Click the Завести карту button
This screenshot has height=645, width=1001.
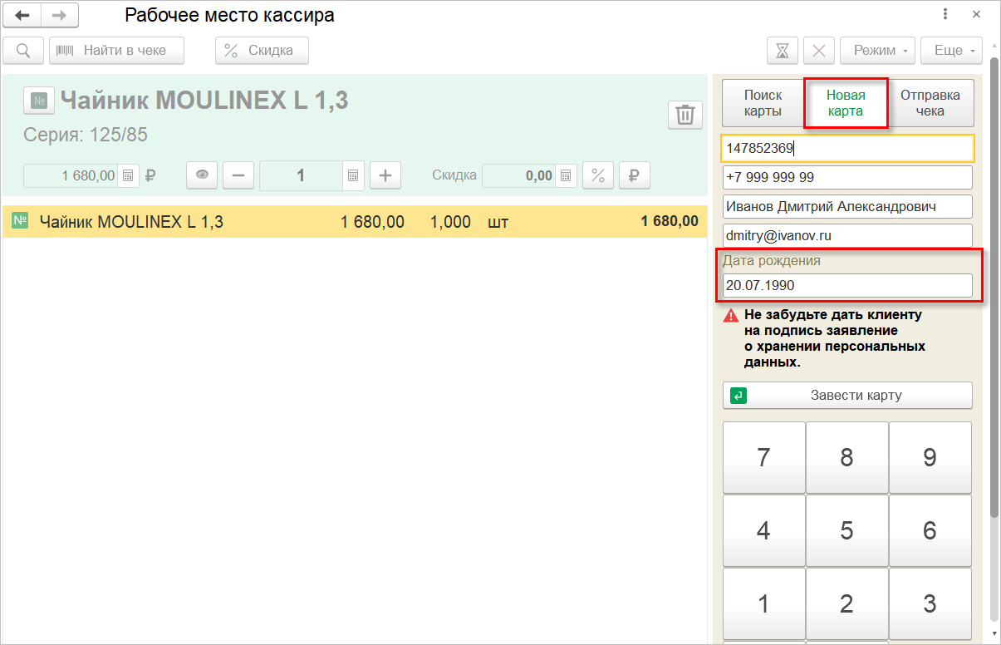(847, 396)
